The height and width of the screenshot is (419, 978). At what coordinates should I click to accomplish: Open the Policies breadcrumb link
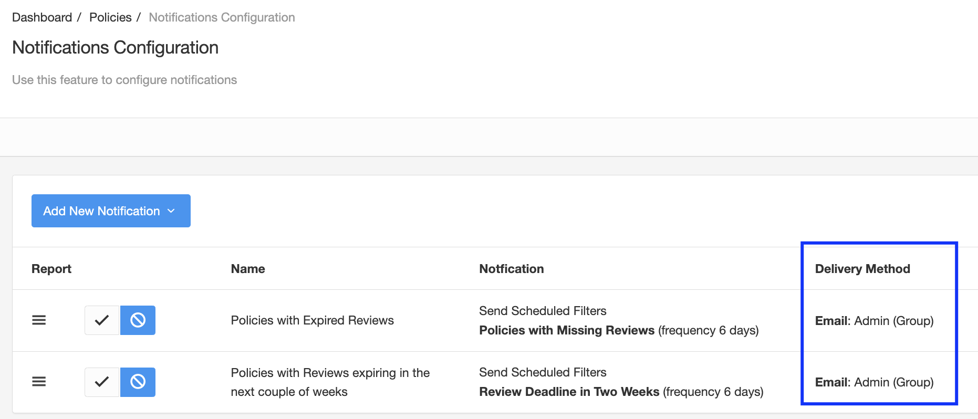[x=110, y=17]
